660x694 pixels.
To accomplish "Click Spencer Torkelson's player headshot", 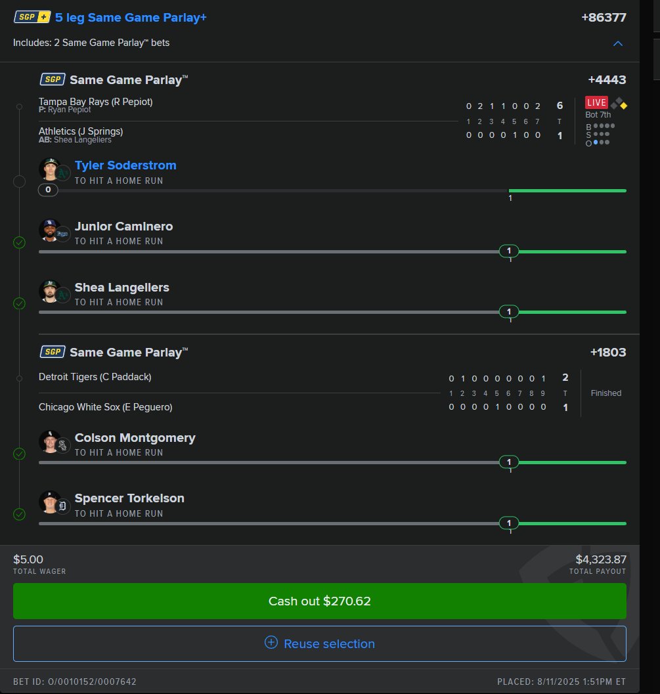I will (x=49, y=502).
